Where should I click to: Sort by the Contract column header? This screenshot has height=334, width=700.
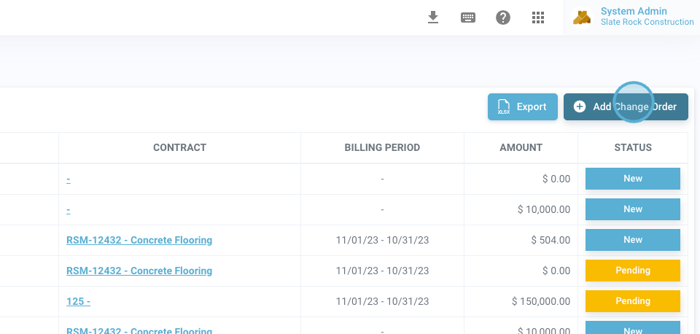[179, 147]
